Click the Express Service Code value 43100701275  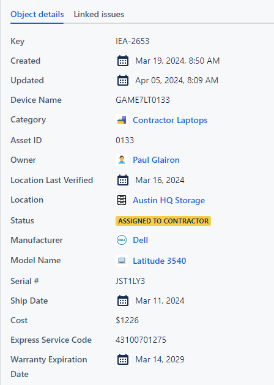pos(141,340)
